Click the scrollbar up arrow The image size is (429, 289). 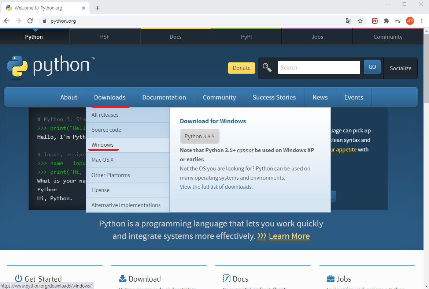(x=426, y=31)
